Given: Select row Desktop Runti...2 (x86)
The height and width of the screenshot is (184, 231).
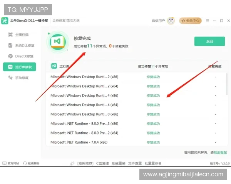Looking at the screenshot, I should 136,77.
